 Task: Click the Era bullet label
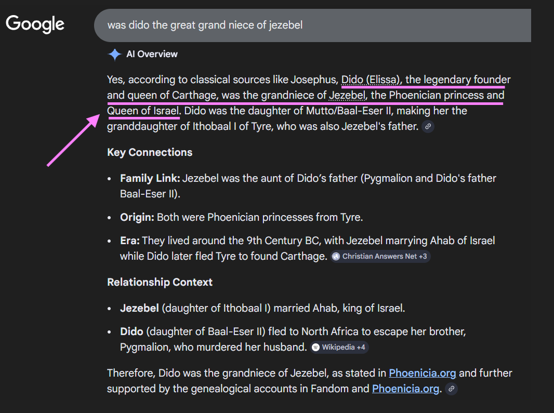pos(130,241)
